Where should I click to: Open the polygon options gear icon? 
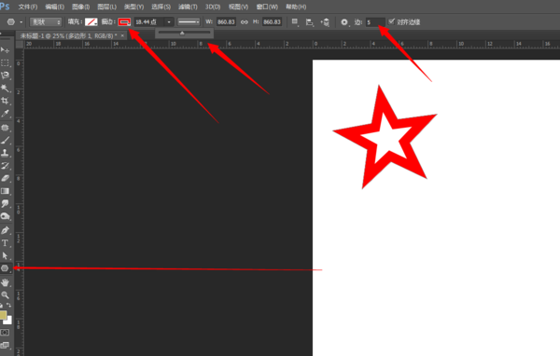pyautogui.click(x=343, y=22)
